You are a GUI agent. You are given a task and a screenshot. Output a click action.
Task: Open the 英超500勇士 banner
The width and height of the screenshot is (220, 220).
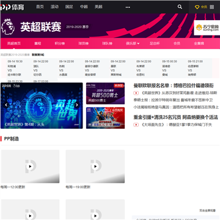point(105,94)
